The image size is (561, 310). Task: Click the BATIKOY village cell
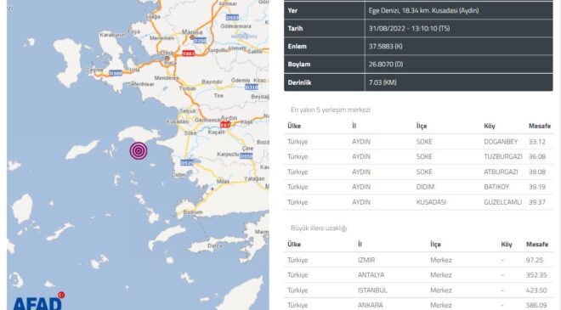coord(496,187)
